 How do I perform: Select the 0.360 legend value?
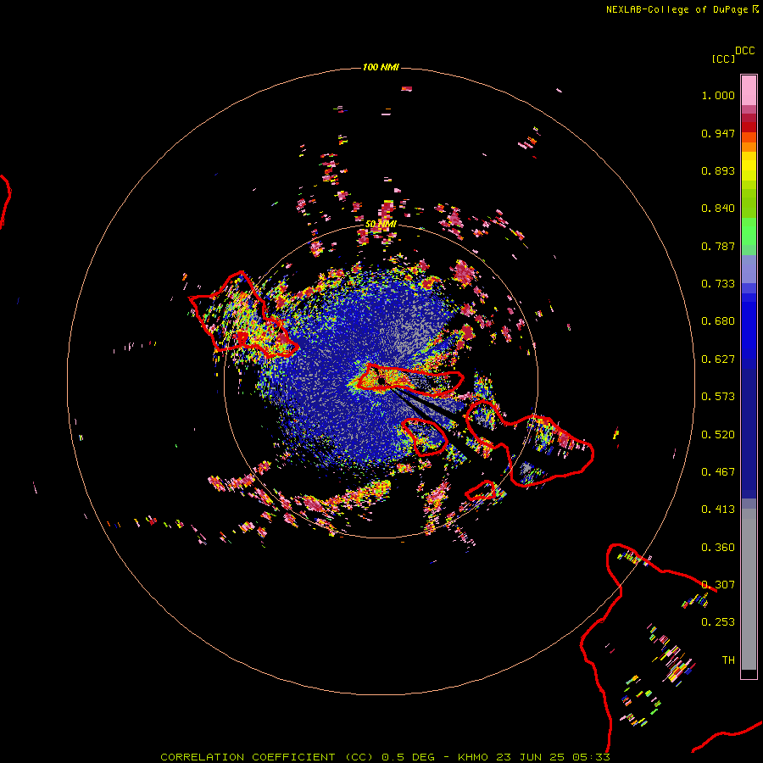pos(718,548)
